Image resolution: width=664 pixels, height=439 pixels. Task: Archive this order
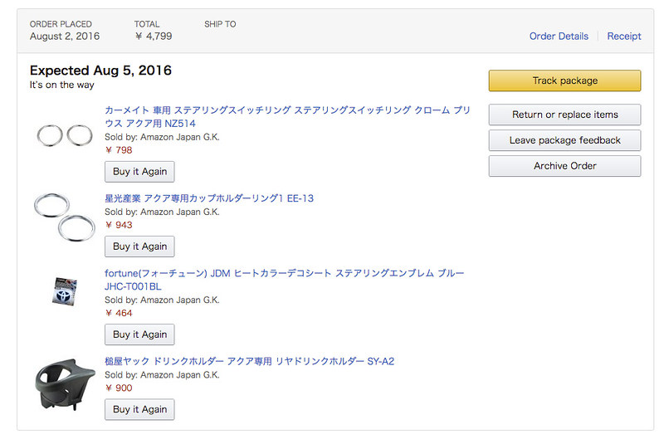tap(564, 166)
